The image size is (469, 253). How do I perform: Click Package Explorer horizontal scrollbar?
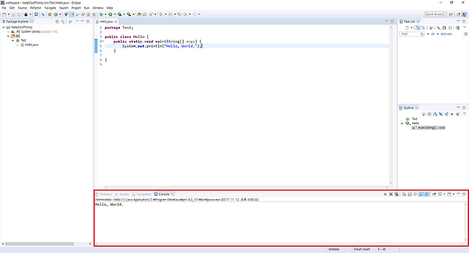tap(39, 244)
